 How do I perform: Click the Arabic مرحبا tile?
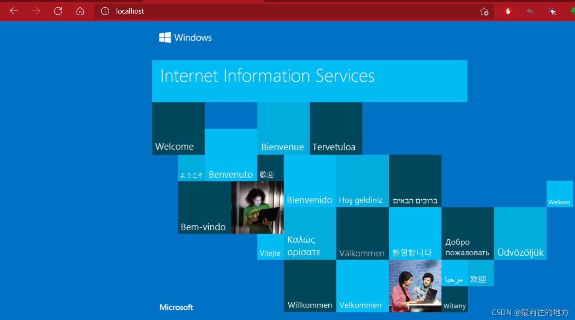454,273
